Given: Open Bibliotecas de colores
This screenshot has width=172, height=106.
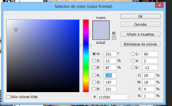Looking at the screenshot, I should pyautogui.click(x=140, y=44).
